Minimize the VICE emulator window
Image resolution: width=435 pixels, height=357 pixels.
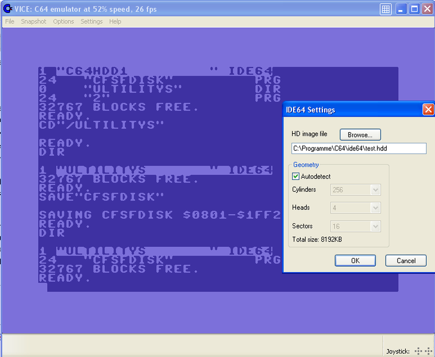coord(401,9)
